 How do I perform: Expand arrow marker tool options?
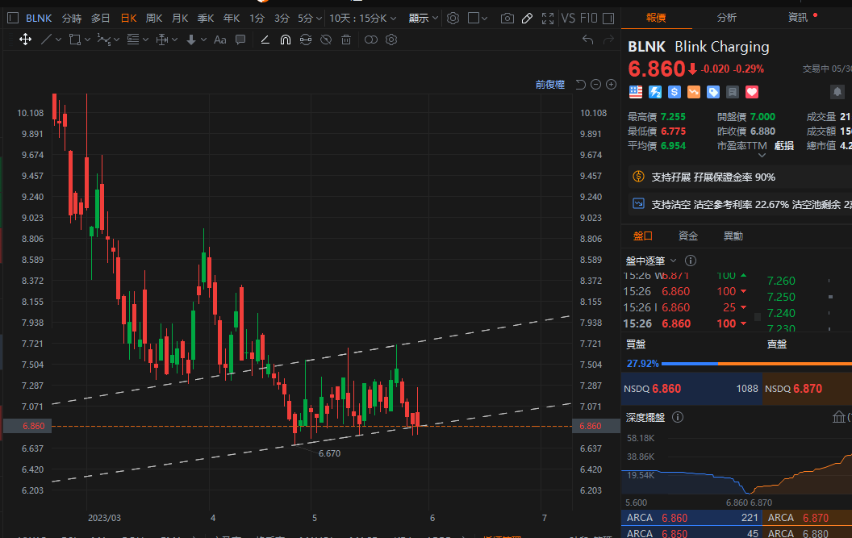click(203, 40)
